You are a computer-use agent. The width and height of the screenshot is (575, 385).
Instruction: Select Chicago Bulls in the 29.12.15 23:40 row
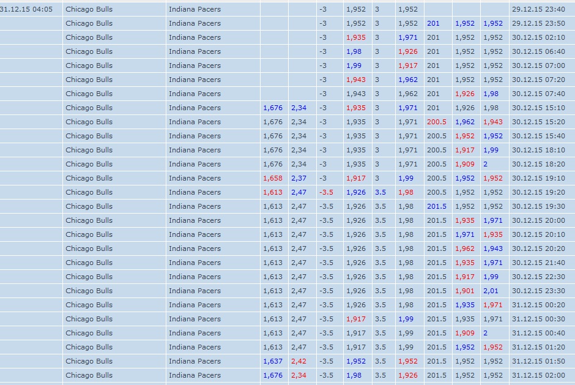click(x=89, y=9)
